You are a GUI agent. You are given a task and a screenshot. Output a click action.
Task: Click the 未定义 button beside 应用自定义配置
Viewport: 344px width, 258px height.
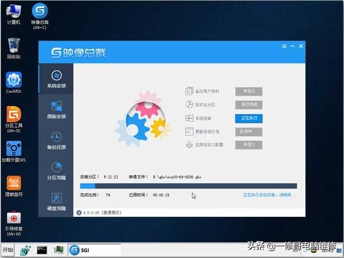coord(249,145)
